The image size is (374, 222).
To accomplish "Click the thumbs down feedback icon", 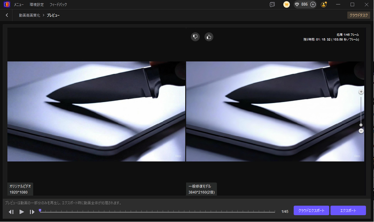I will click(x=196, y=37).
